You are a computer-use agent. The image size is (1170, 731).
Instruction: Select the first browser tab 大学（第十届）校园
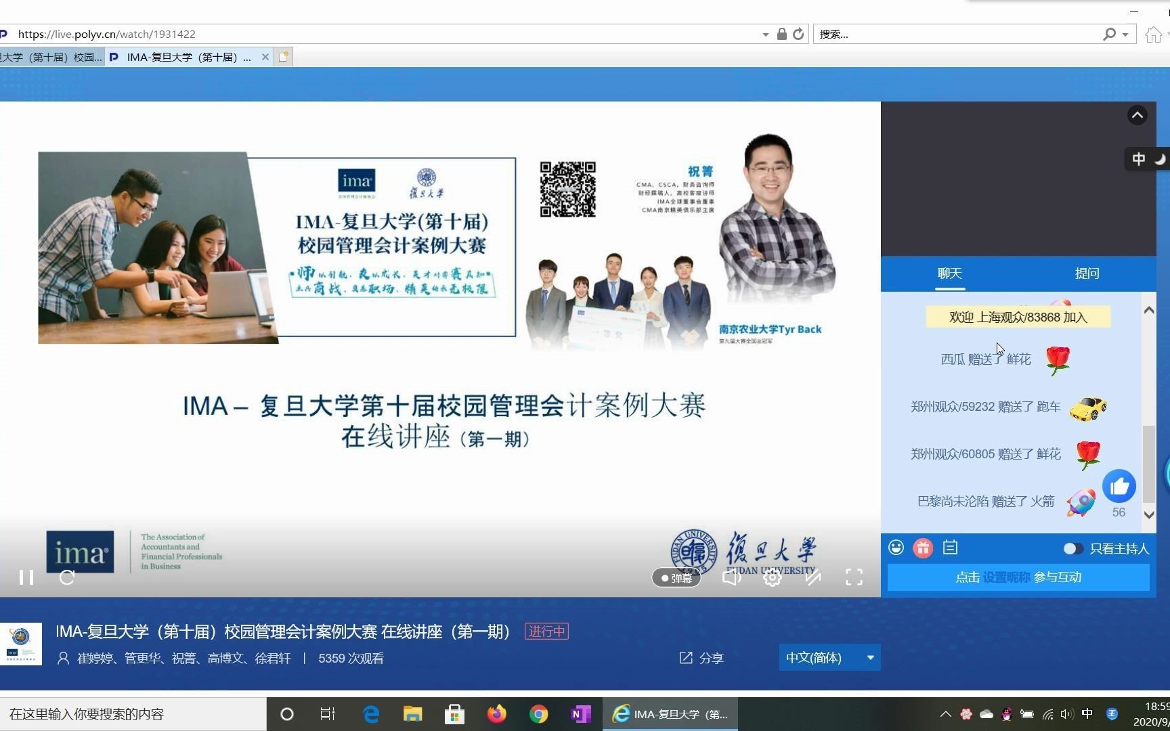(x=51, y=58)
